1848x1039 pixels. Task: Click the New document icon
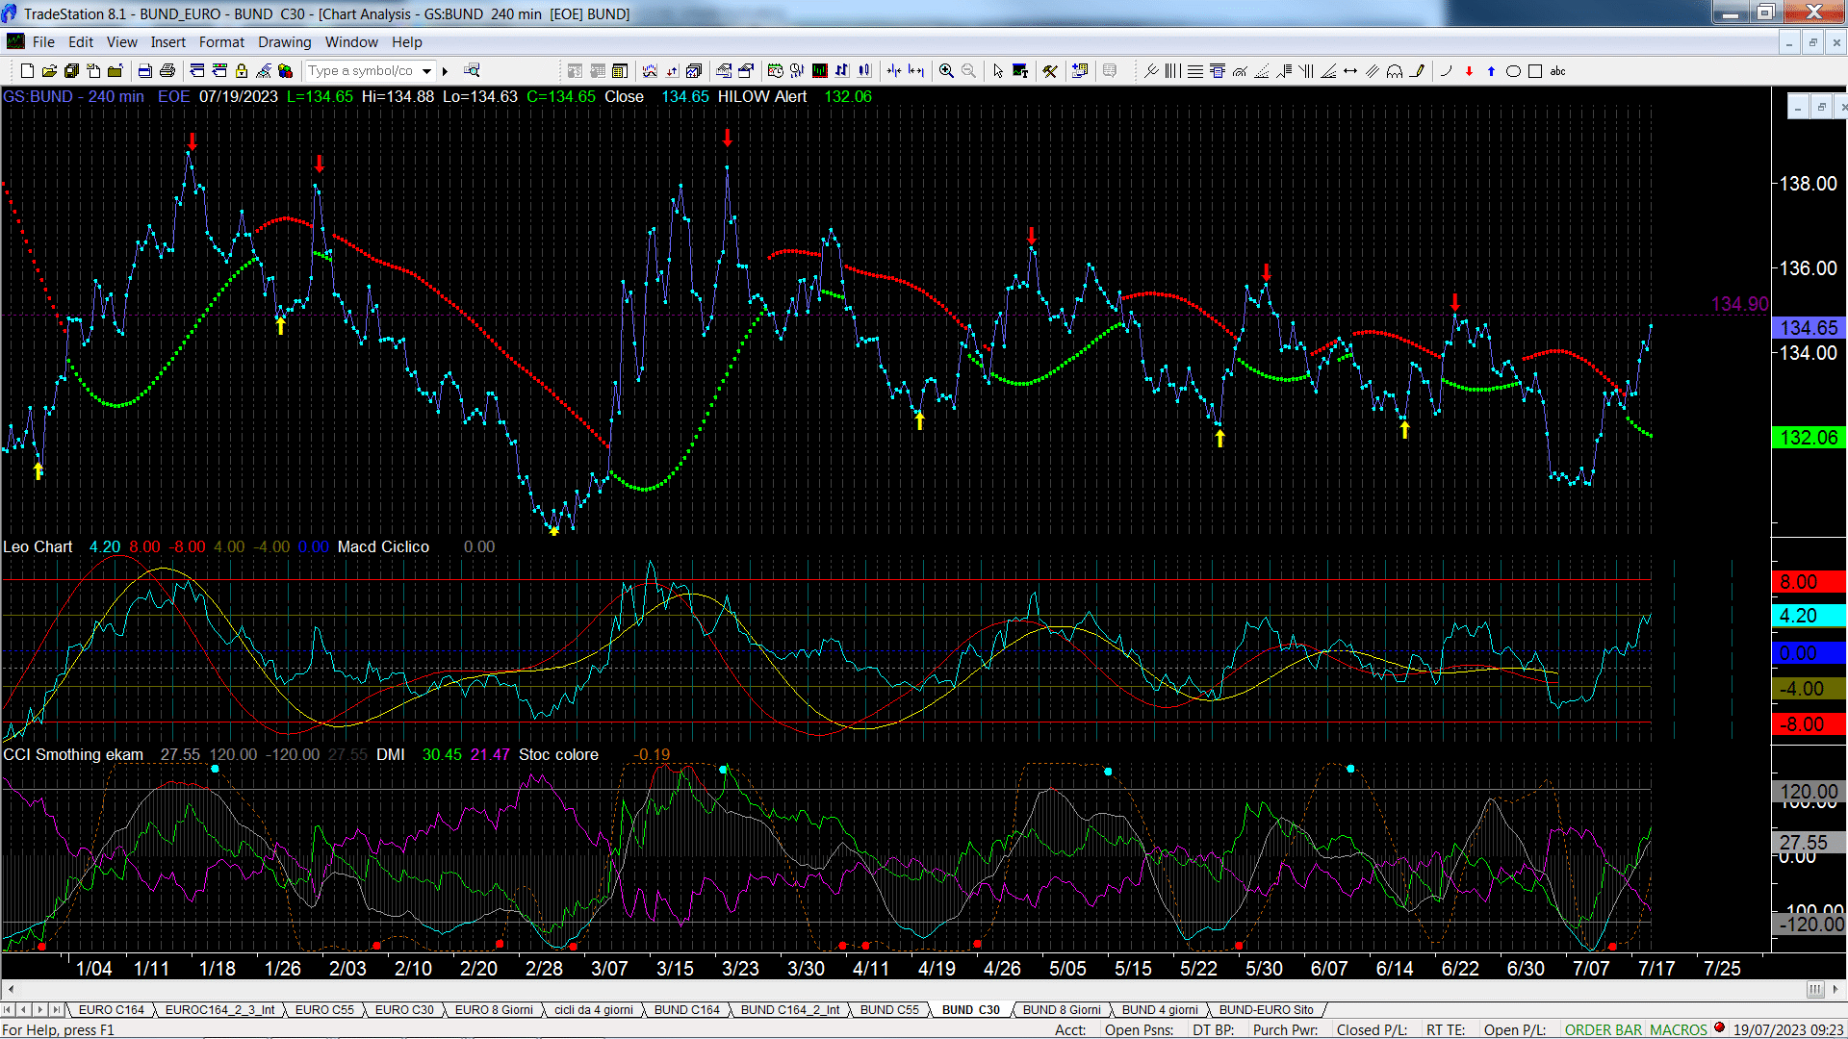click(x=27, y=71)
